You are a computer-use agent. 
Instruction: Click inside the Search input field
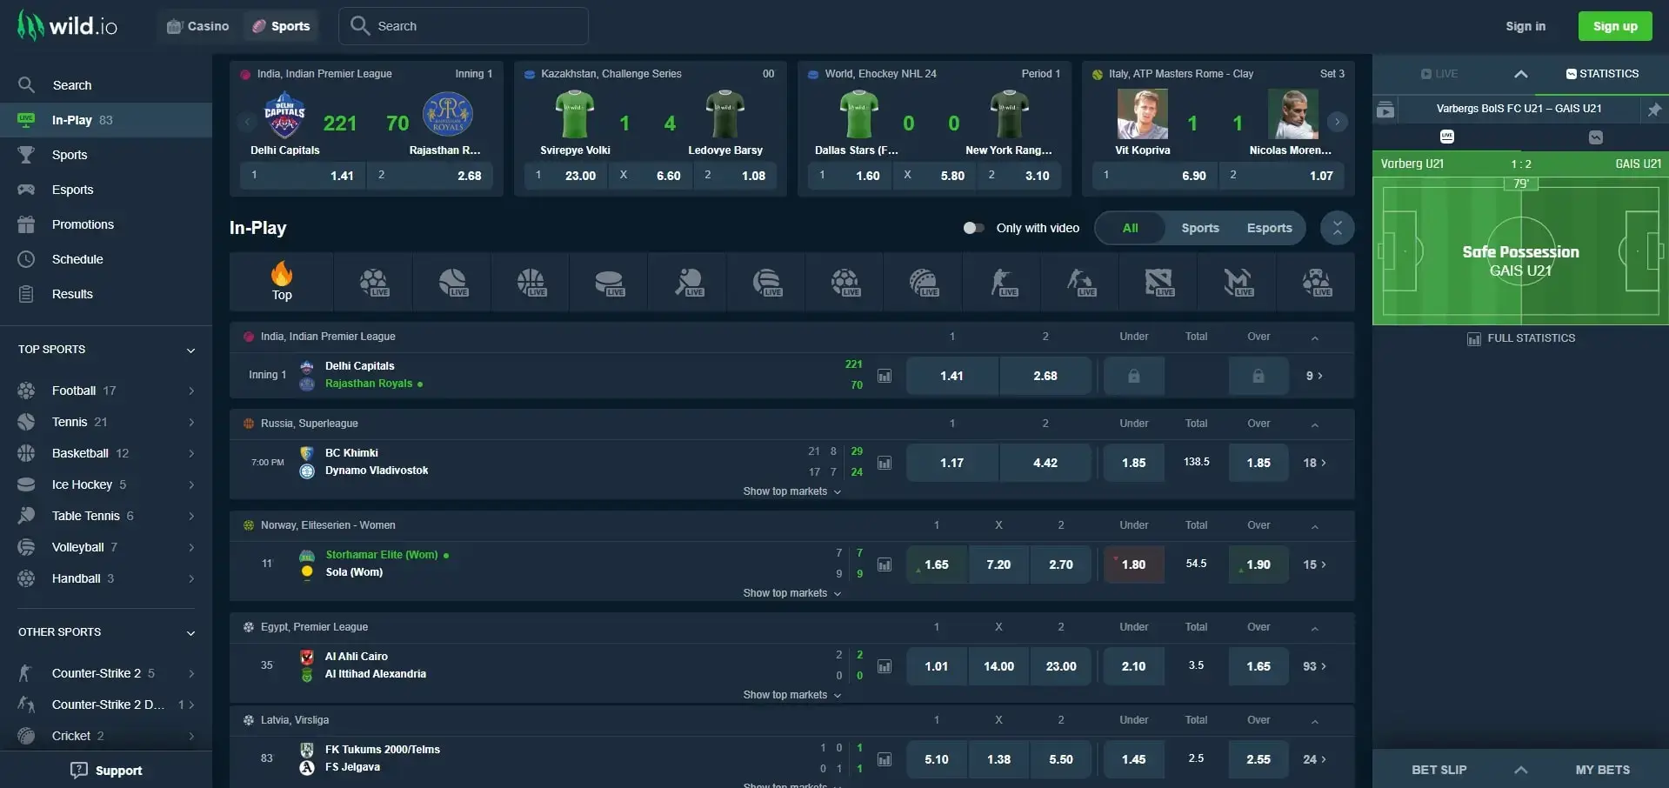point(464,25)
